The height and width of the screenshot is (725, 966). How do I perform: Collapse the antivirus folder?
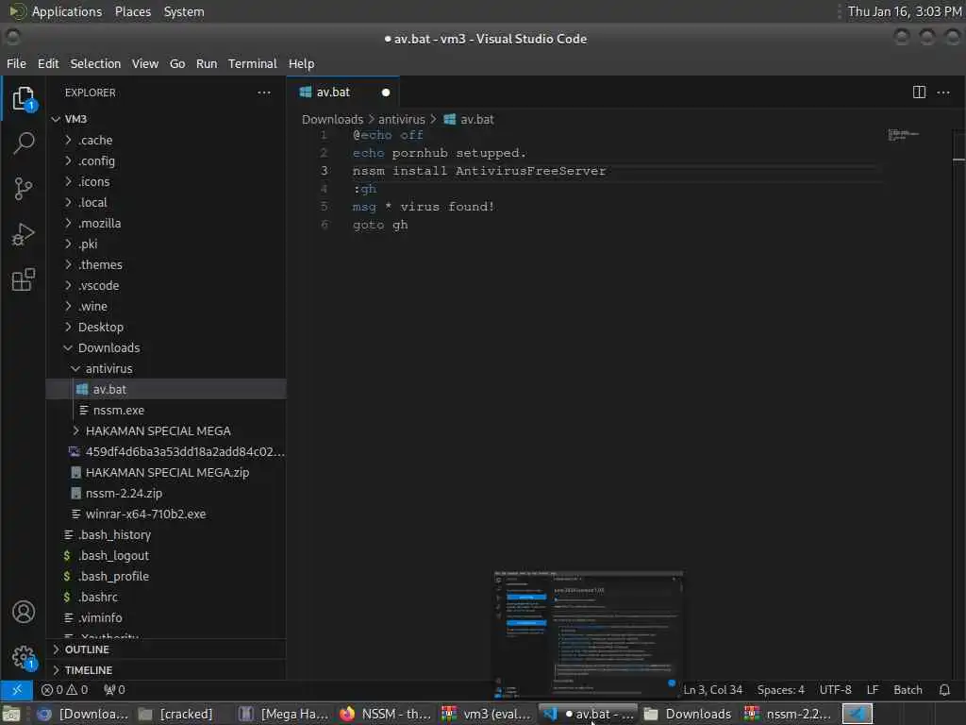[x=75, y=369]
